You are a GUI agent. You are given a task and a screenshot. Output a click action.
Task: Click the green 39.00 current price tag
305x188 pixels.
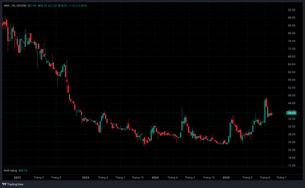[291, 113]
